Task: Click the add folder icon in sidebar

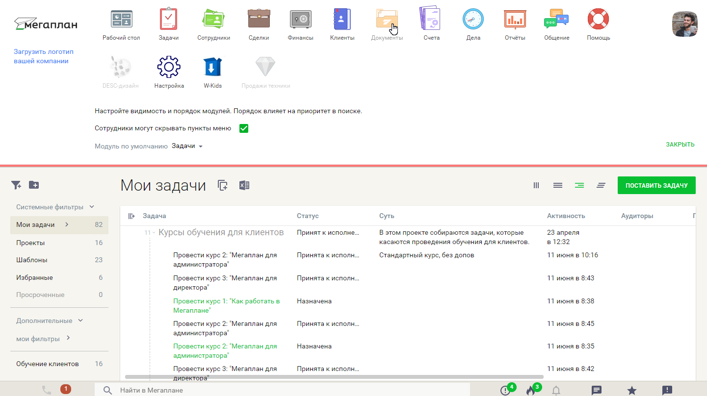Action: 34,185
